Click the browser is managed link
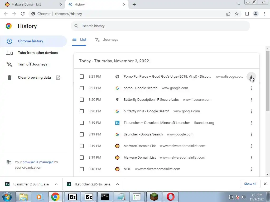Screen dimensions: 270x202 [38, 162]
